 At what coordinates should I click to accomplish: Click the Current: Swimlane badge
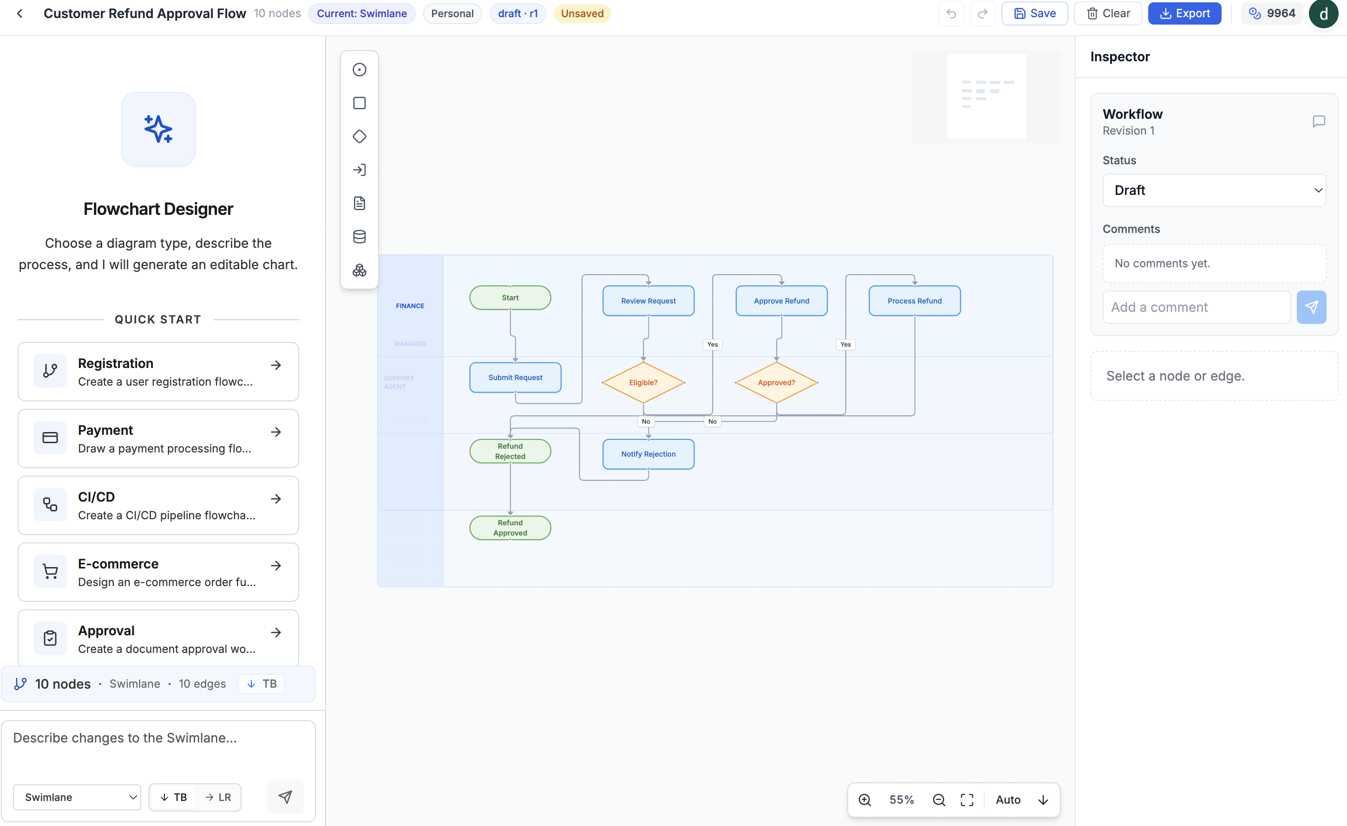pyautogui.click(x=361, y=13)
